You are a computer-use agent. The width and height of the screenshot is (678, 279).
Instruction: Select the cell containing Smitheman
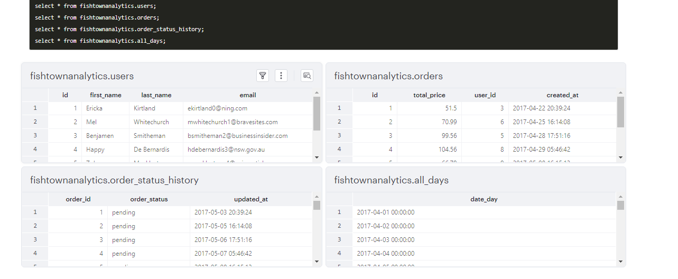156,136
